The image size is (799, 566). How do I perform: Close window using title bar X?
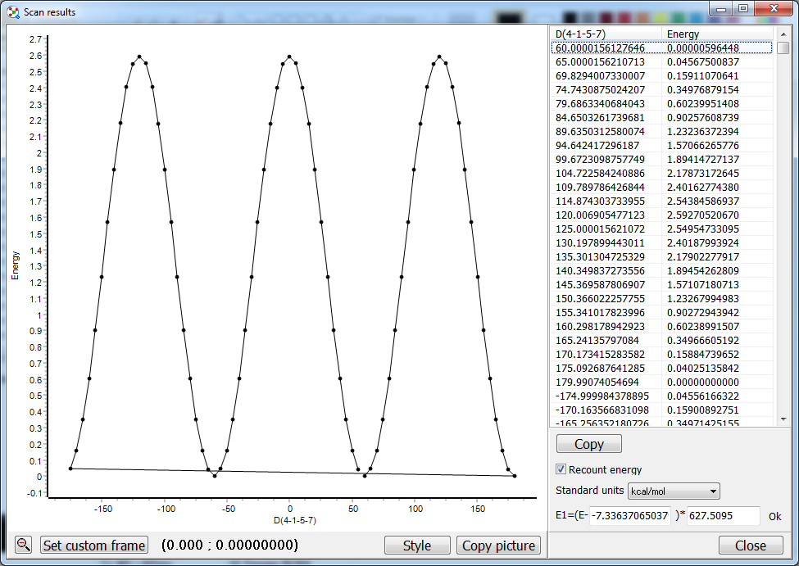773,8
